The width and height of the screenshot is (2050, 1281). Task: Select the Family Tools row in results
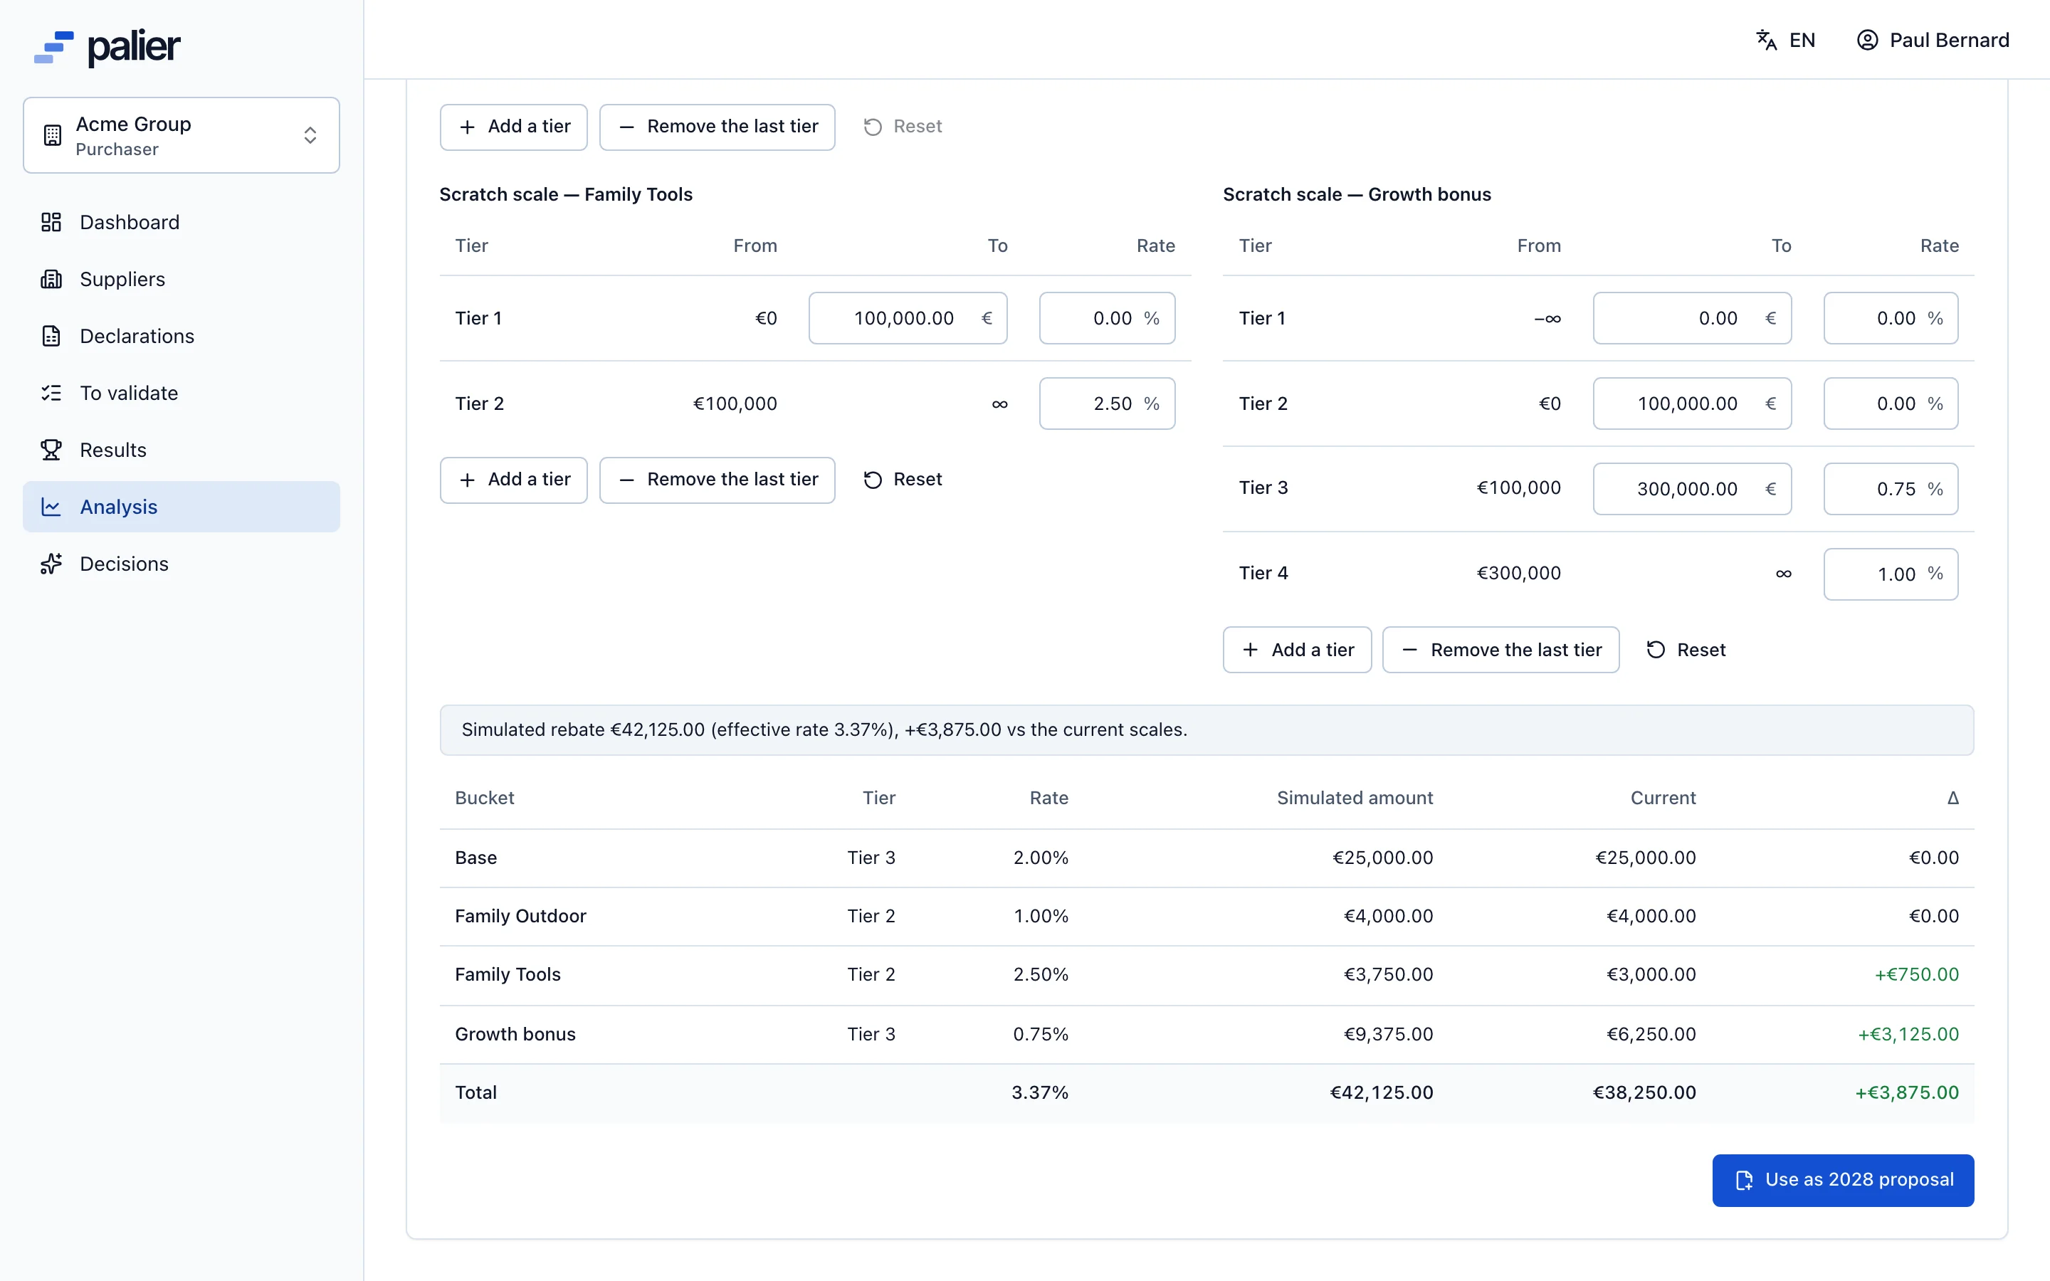point(1207,975)
